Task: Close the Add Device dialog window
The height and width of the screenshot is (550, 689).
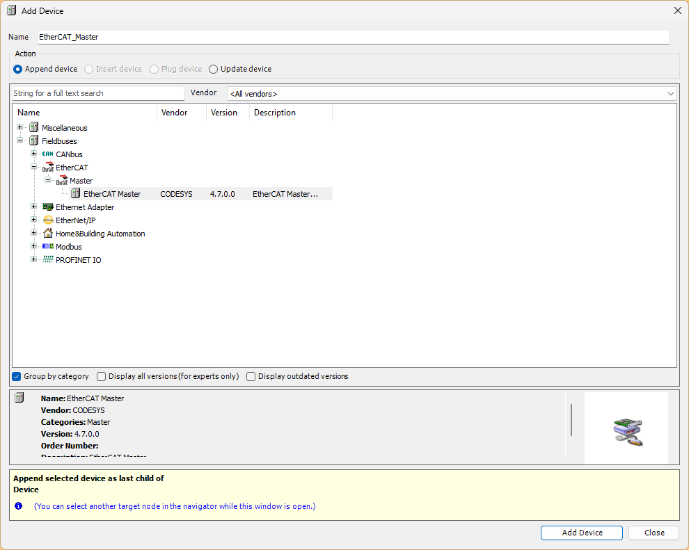Action: (678, 10)
